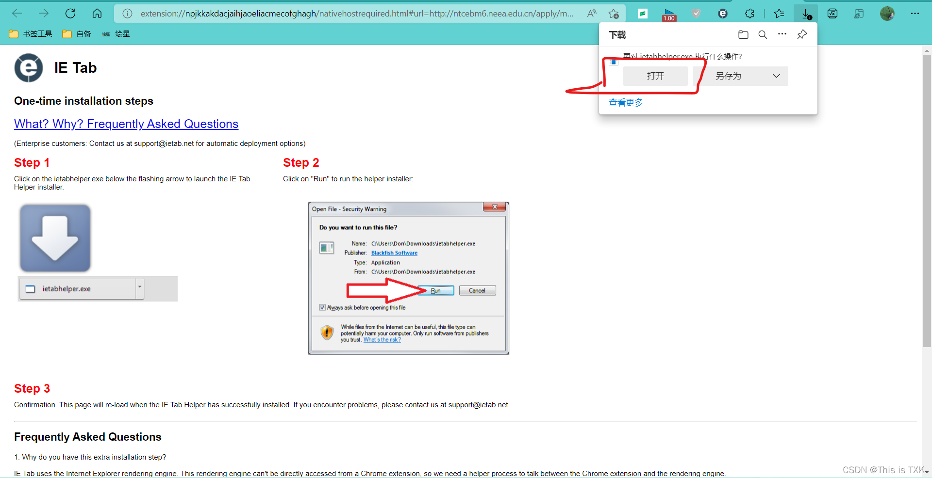Open the 书签工具 bookmarks folder

31,34
